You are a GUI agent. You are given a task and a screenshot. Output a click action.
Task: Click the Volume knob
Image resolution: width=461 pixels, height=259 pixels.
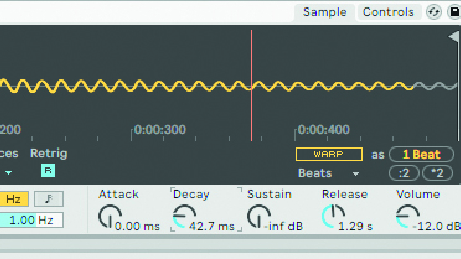pos(408,217)
